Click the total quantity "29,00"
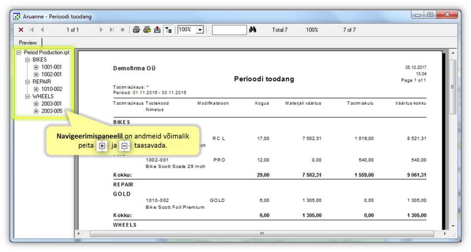 pos(263,175)
